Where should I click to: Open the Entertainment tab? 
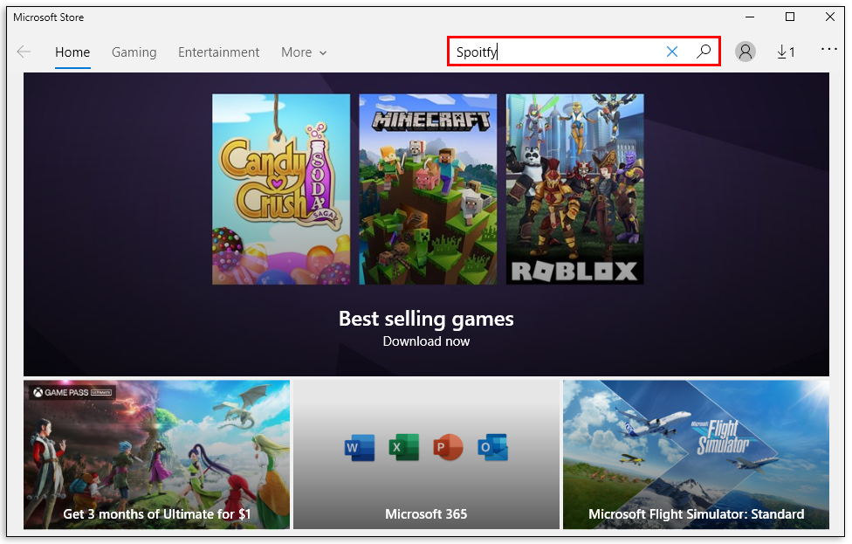218,52
